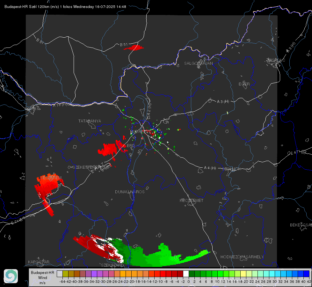Choose the deep blue swatch between 40 and 42

coord(307,274)
